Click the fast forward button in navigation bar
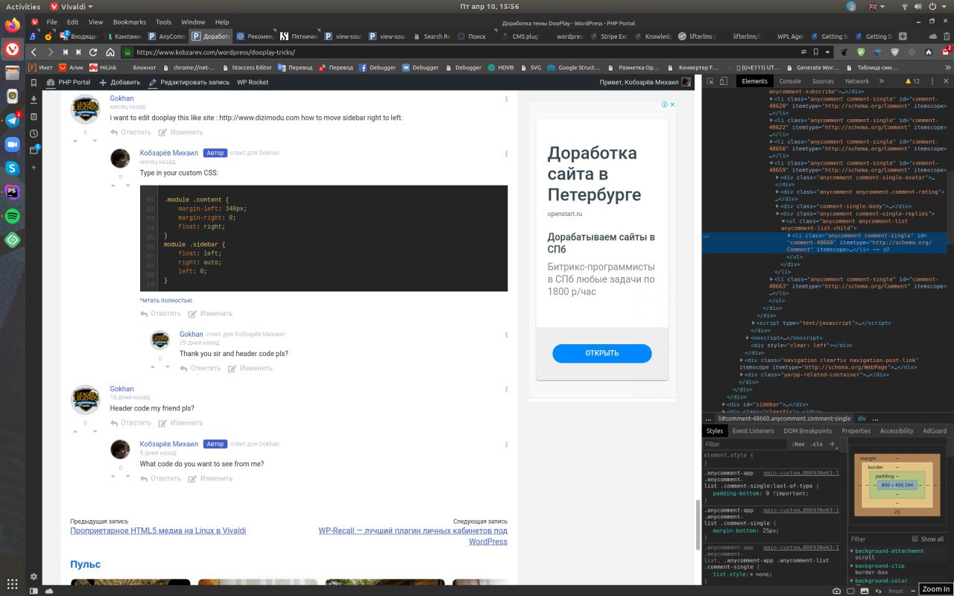Image resolution: width=954 pixels, height=596 pixels. (x=78, y=52)
